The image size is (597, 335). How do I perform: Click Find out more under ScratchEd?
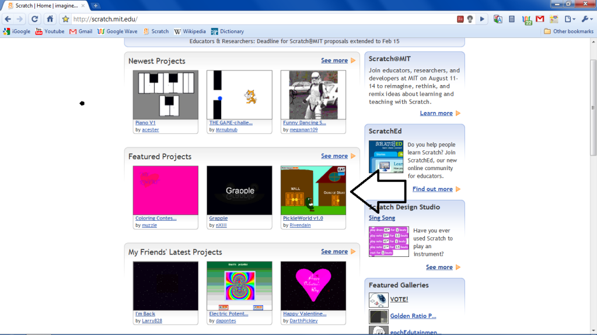tap(432, 189)
